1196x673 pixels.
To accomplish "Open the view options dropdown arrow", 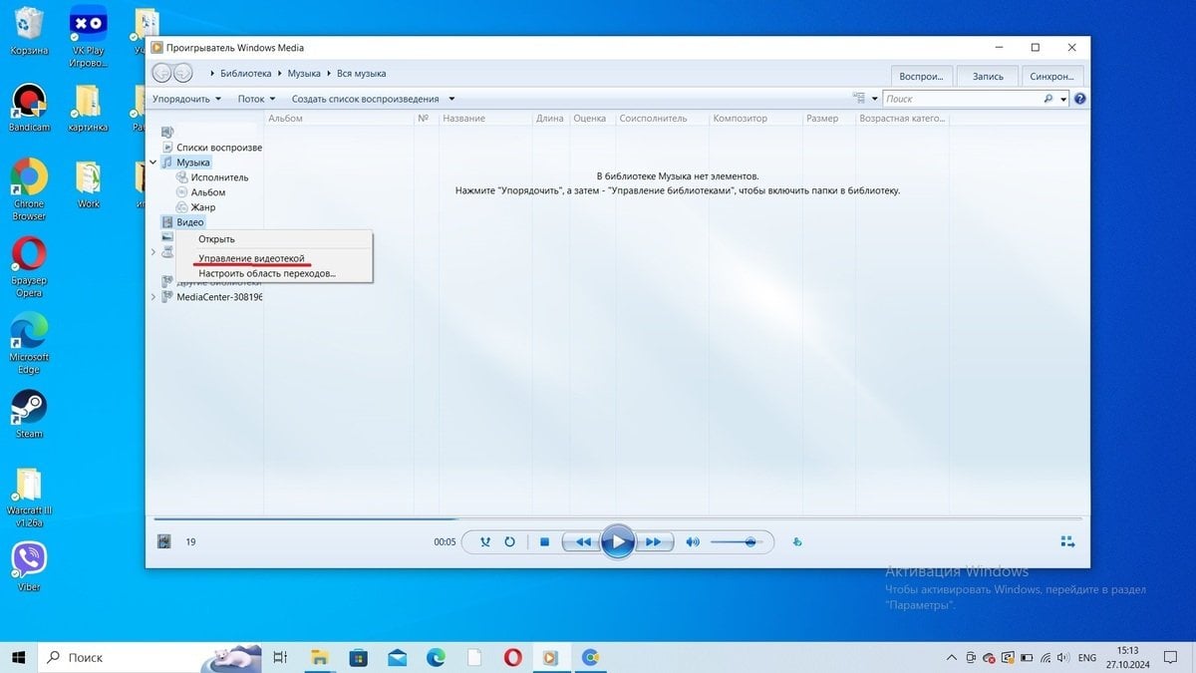I will click(875, 99).
